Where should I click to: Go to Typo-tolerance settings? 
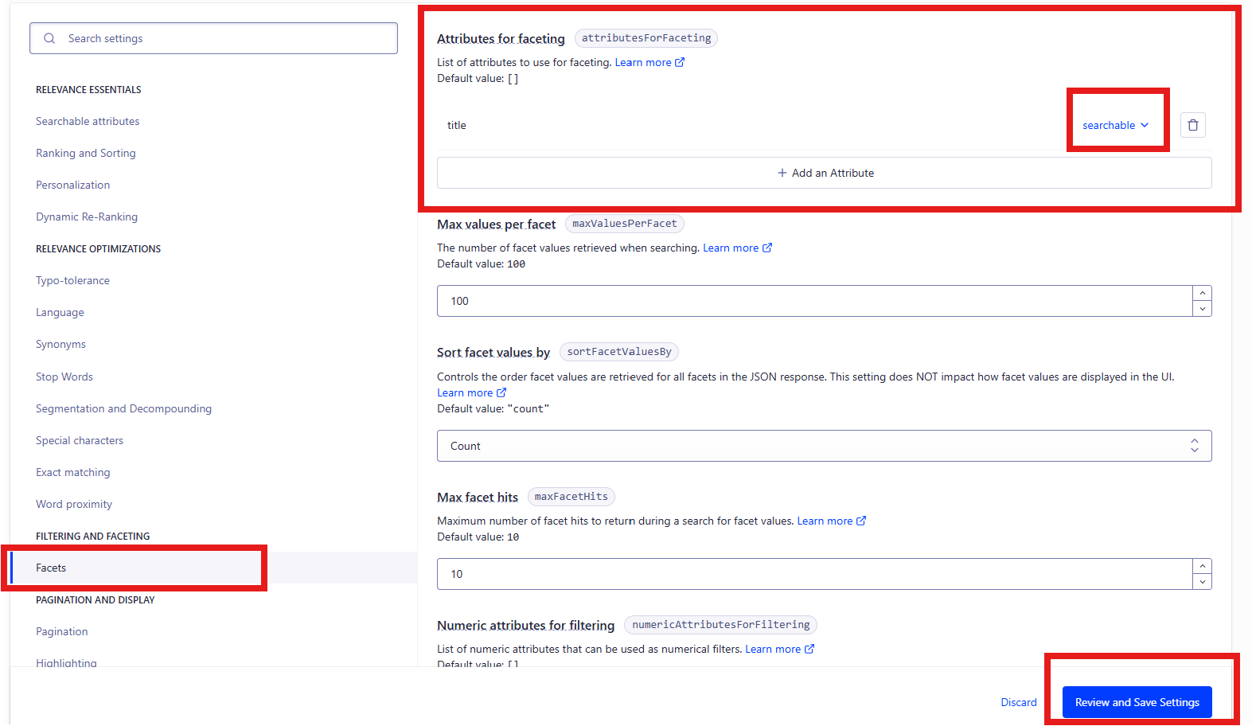coord(72,280)
